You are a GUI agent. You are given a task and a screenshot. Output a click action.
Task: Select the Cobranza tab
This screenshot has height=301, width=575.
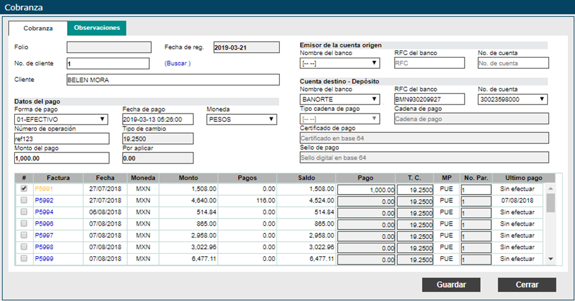coord(38,29)
